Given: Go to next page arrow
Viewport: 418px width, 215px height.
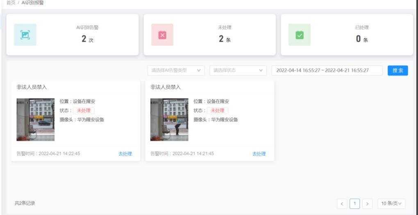Looking at the screenshot, I should click(x=368, y=203).
